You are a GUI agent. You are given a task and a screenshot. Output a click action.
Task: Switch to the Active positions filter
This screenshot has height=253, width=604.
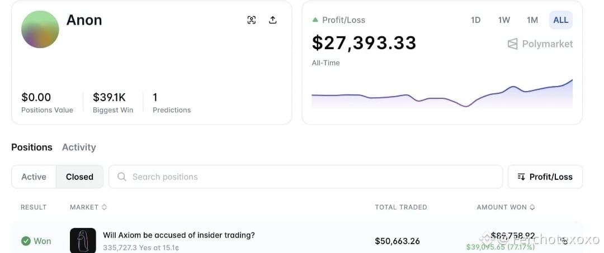pos(34,177)
